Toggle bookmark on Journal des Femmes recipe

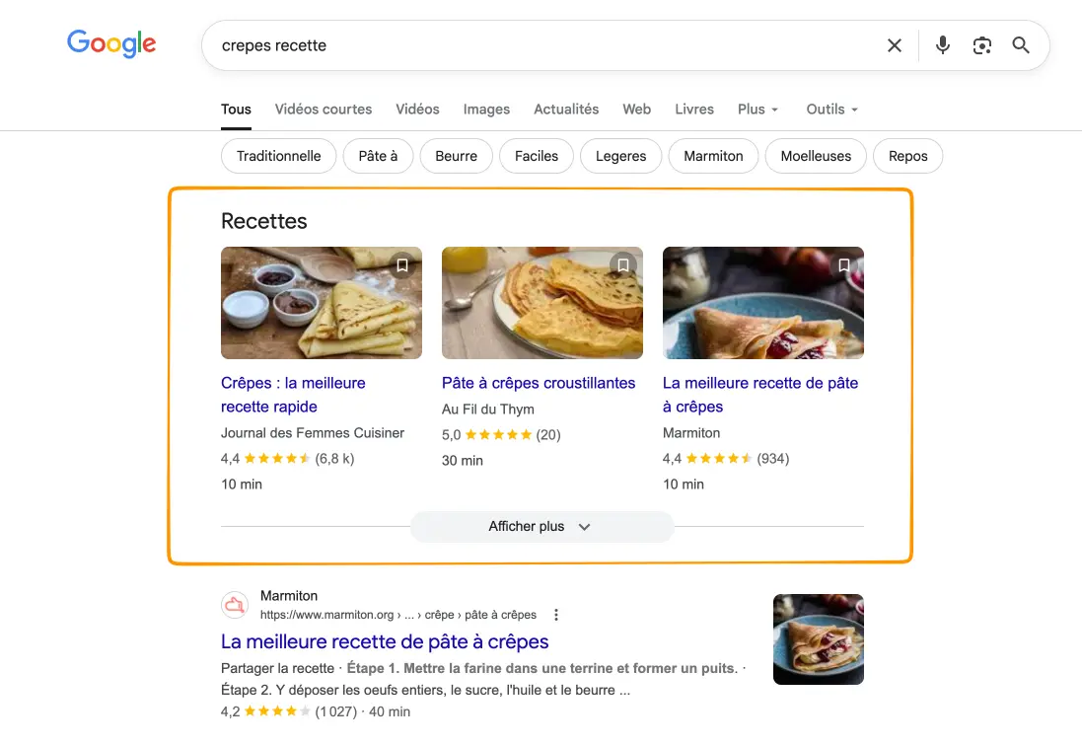402,265
